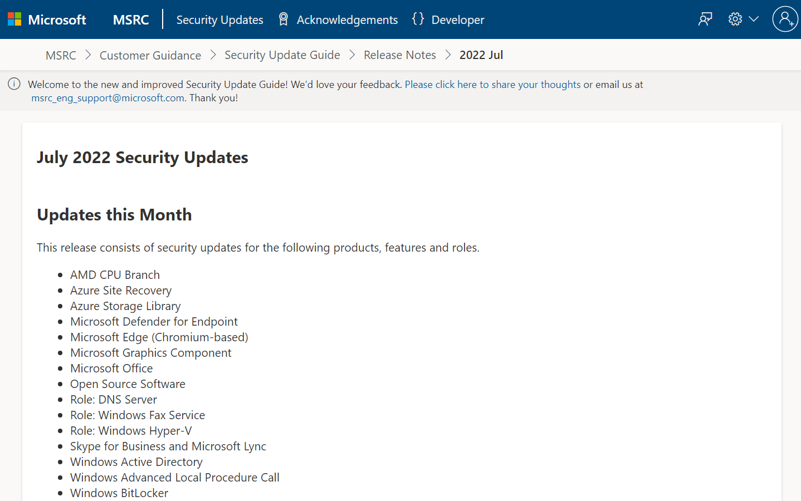801x501 pixels.
Task: Click the msrc_eng_support email link
Action: (x=108, y=98)
